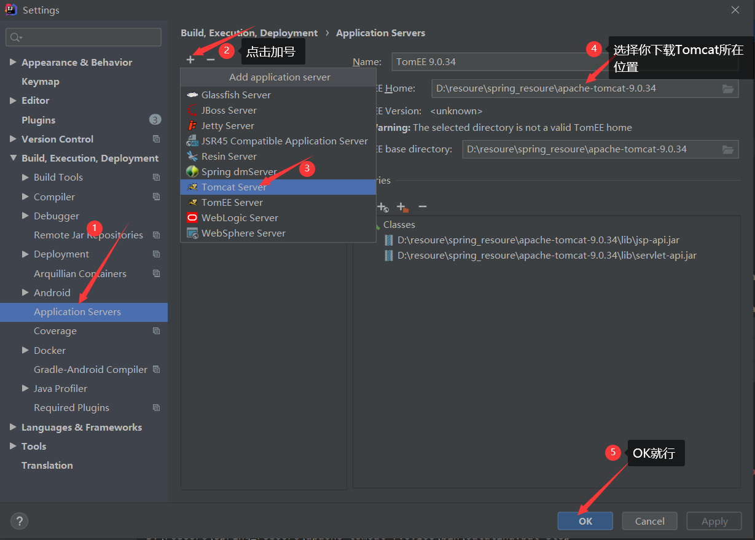Browse folder for TomEE Home path
755x540 pixels.
pos(728,88)
